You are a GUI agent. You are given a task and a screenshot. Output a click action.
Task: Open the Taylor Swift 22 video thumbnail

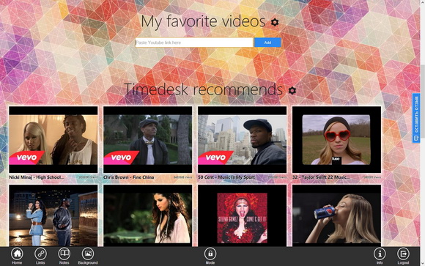336,140
